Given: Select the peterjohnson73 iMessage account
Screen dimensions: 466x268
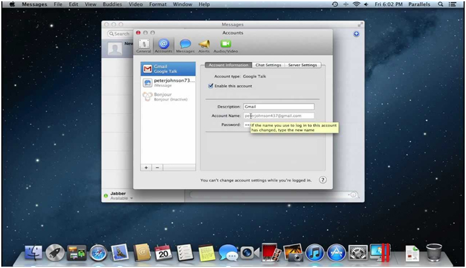Looking at the screenshot, I should click(x=168, y=83).
